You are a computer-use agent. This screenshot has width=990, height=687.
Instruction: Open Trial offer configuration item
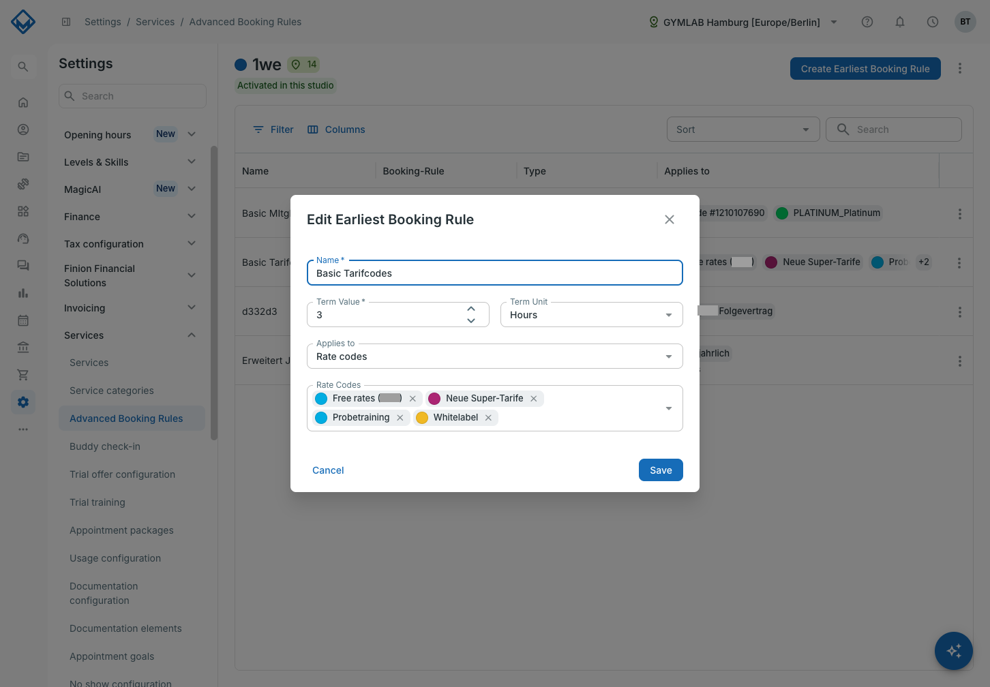(x=122, y=474)
